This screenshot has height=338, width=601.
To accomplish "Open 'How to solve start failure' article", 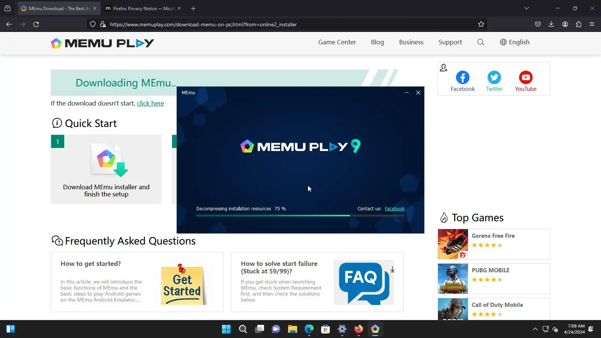I will [x=279, y=267].
